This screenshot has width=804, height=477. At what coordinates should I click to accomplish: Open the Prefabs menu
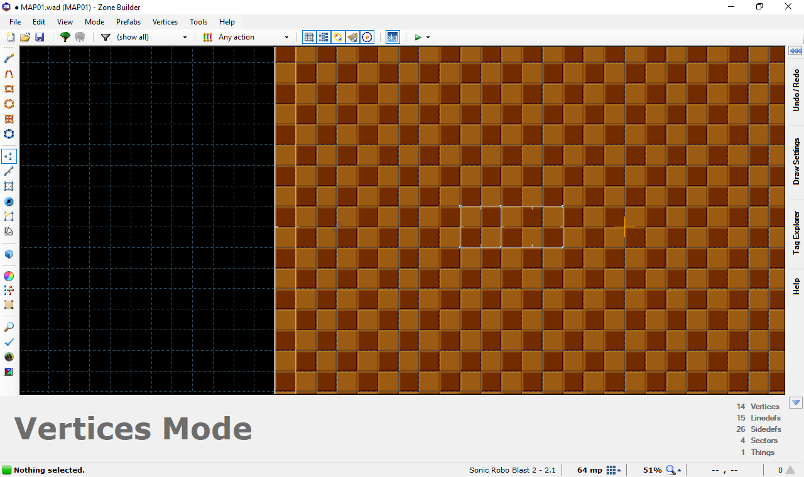coord(128,22)
